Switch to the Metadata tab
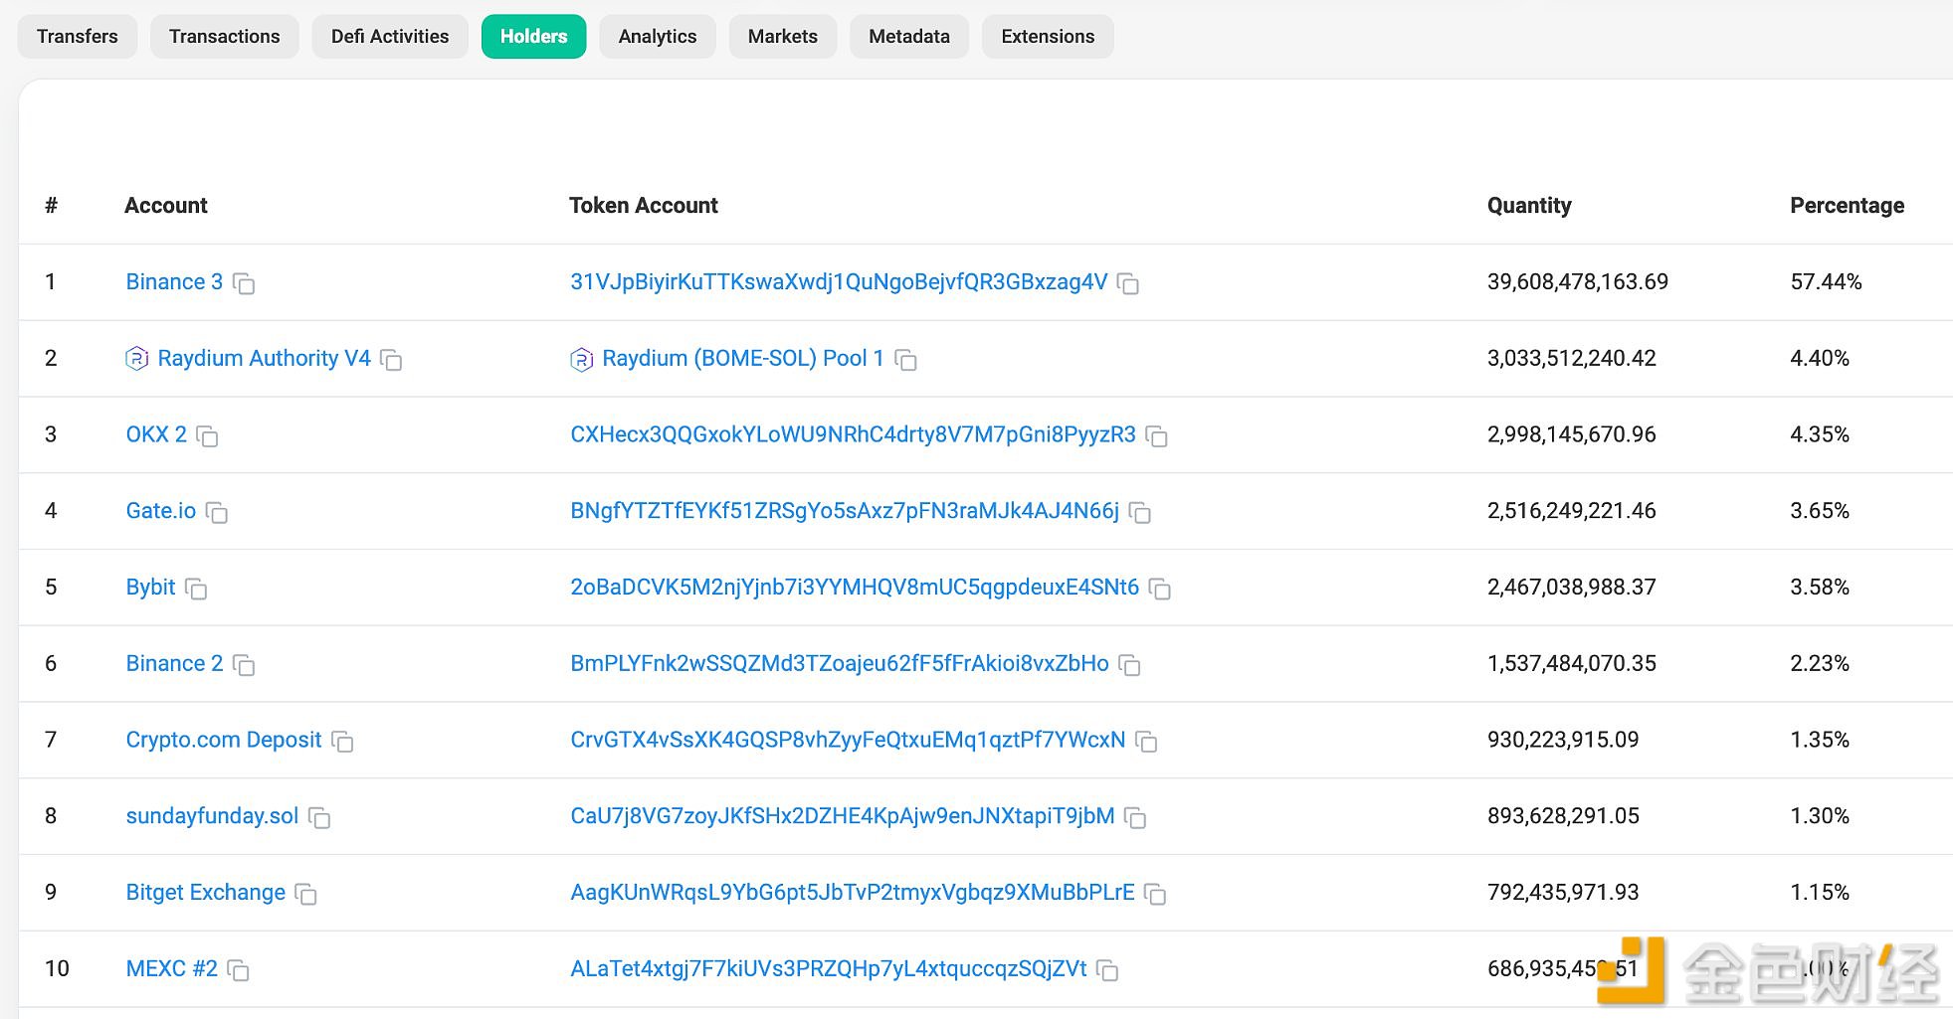1953x1019 pixels. click(x=909, y=37)
